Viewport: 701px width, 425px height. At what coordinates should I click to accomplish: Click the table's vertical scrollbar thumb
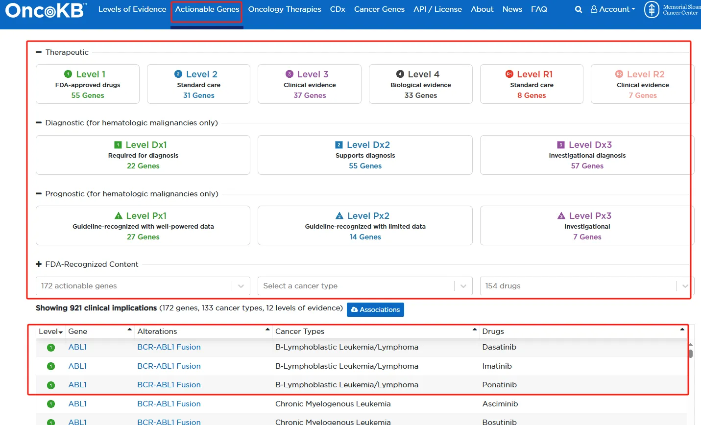point(691,354)
